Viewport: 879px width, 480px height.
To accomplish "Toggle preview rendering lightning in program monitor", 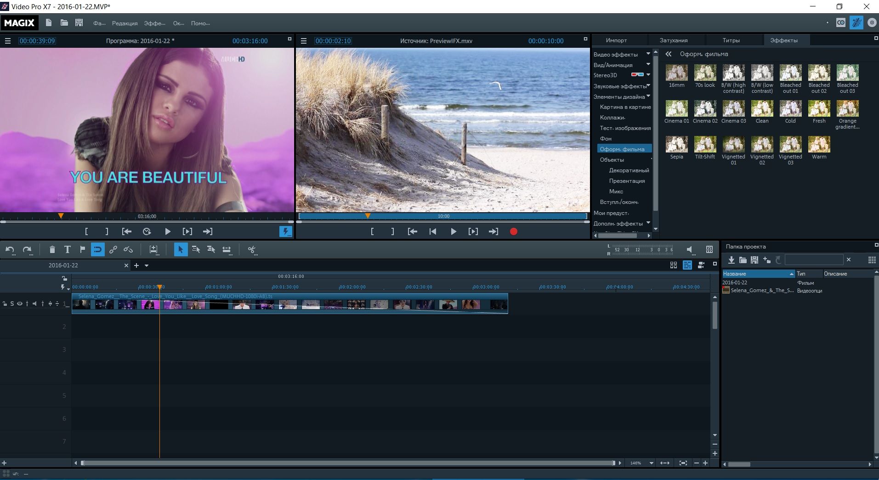I will [286, 232].
